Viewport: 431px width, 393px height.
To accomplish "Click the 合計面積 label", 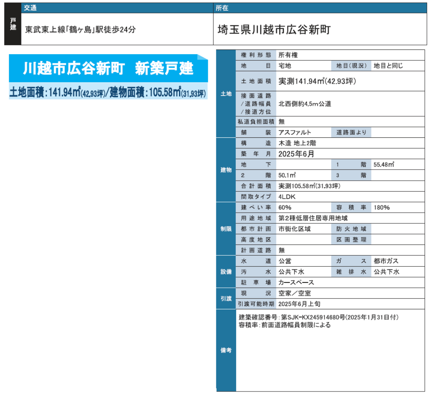I will tap(256, 186).
